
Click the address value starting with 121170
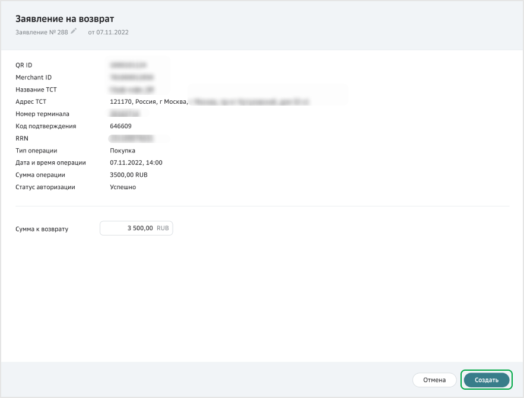[149, 102]
